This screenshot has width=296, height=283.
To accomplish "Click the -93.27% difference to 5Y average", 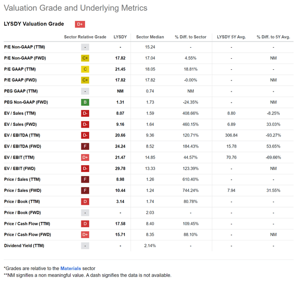I will coord(273,135).
